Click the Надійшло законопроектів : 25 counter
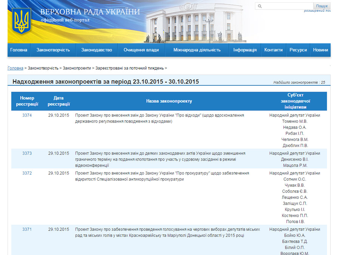 (x=299, y=82)
